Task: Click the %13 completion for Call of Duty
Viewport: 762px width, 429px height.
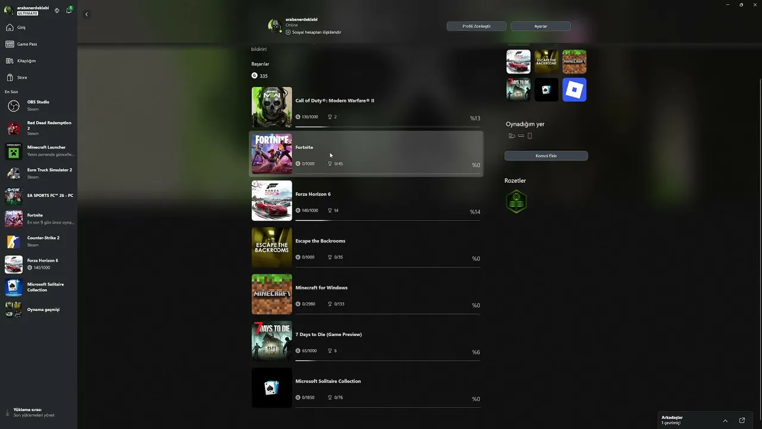Action: pyautogui.click(x=475, y=118)
